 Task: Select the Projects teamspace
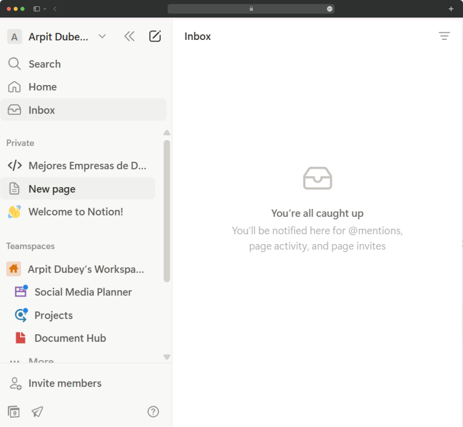[x=54, y=315]
